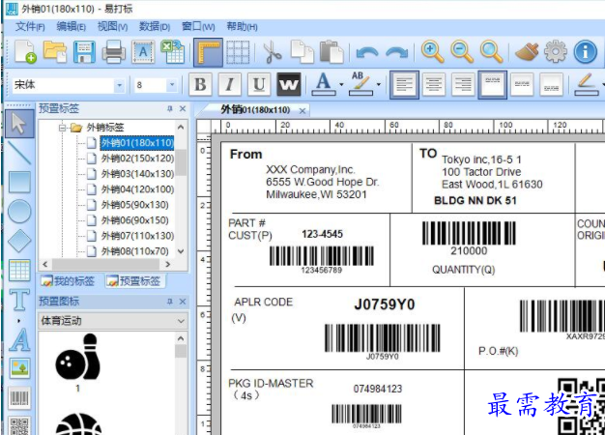This screenshot has height=435, width=605.
Task: Open the 体育运动 icon category dropdown
Action: 181,321
